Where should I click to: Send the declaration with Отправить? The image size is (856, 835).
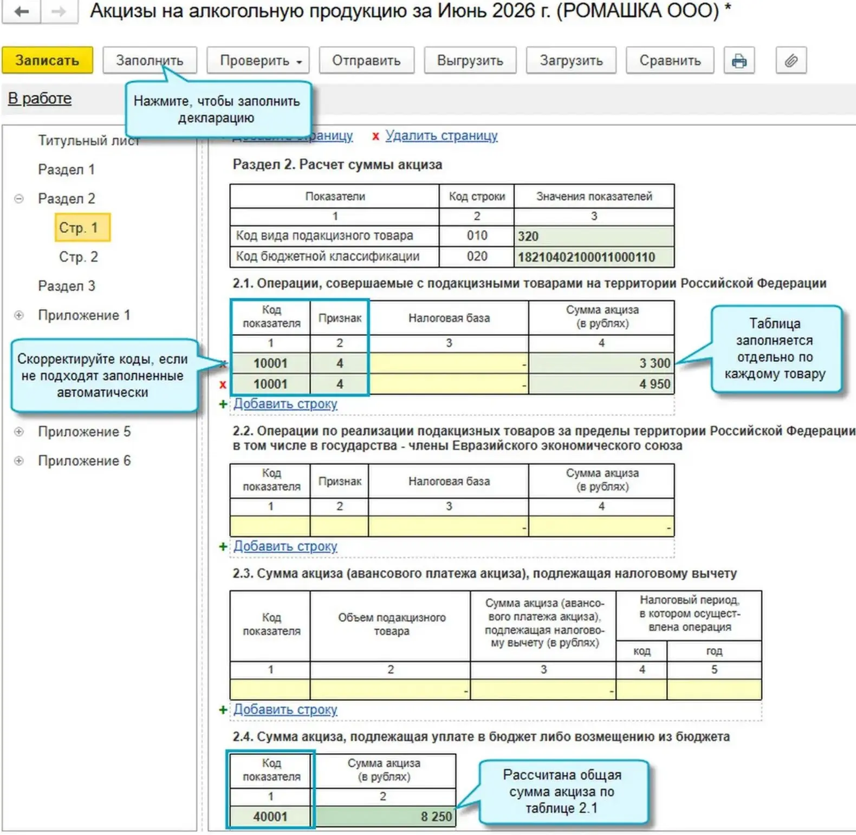pos(366,61)
